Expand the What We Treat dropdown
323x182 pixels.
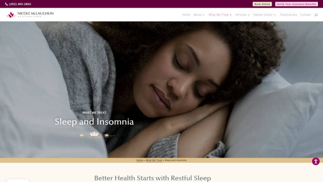pyautogui.click(x=220, y=15)
